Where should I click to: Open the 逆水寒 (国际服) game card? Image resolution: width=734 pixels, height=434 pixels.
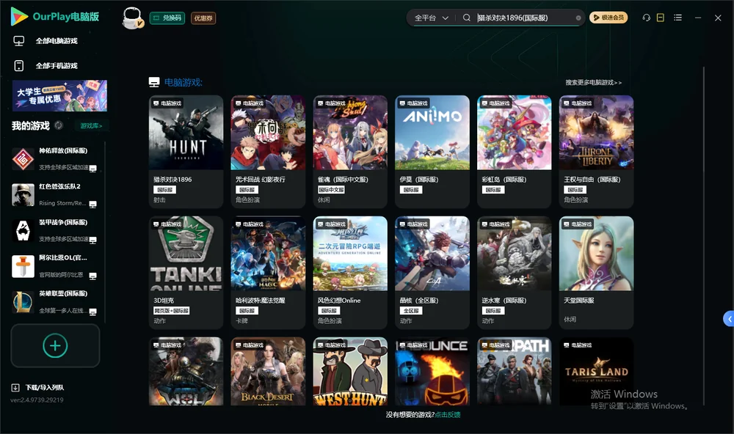point(514,273)
